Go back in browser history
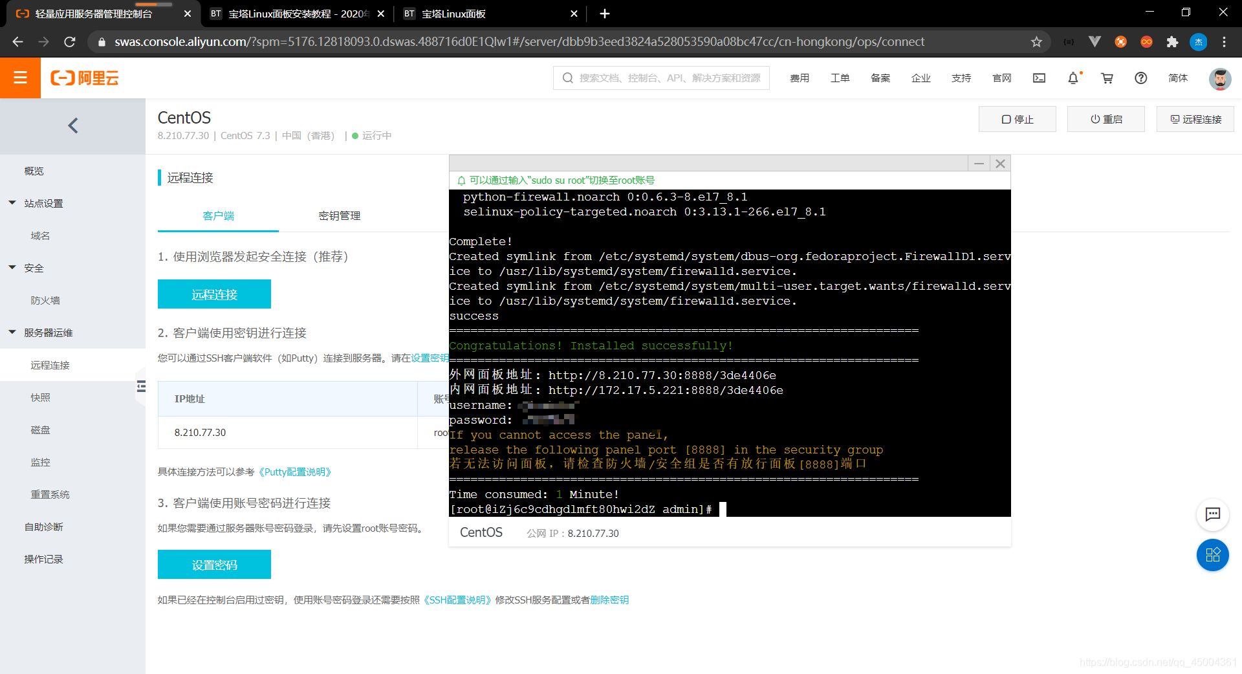Image resolution: width=1242 pixels, height=674 pixels. point(17,42)
